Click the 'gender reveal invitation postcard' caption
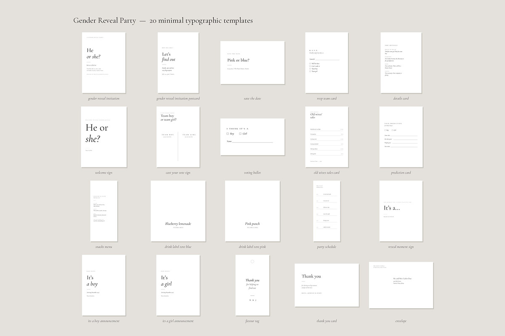This screenshot has width=505, height=336. (x=178, y=99)
